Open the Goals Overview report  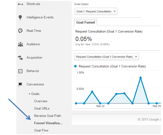tap(41, 101)
